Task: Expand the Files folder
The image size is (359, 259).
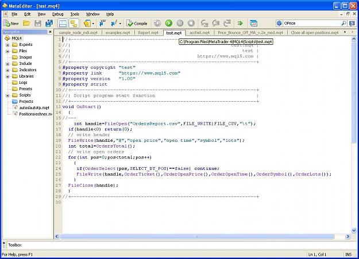Action: point(7,51)
